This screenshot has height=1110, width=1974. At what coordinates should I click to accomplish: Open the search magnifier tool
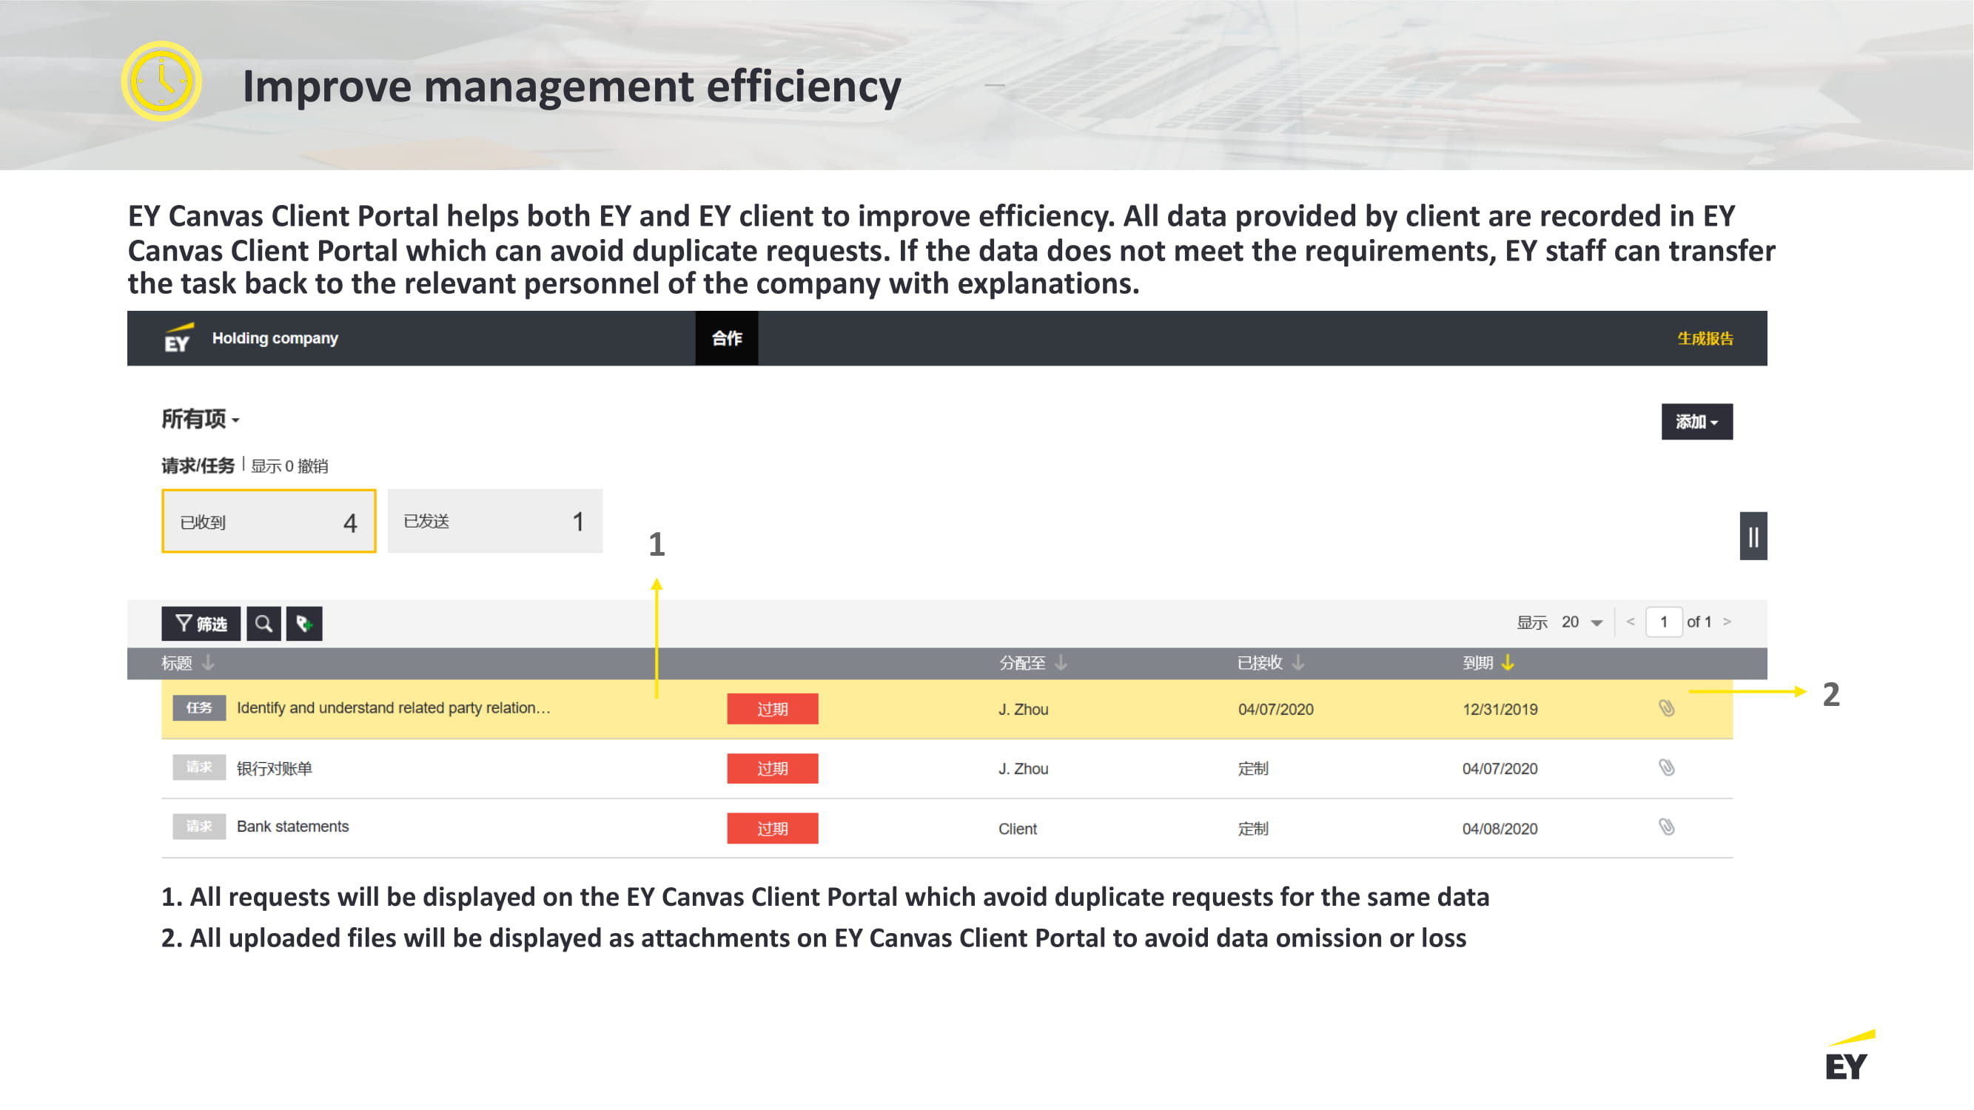click(x=263, y=624)
